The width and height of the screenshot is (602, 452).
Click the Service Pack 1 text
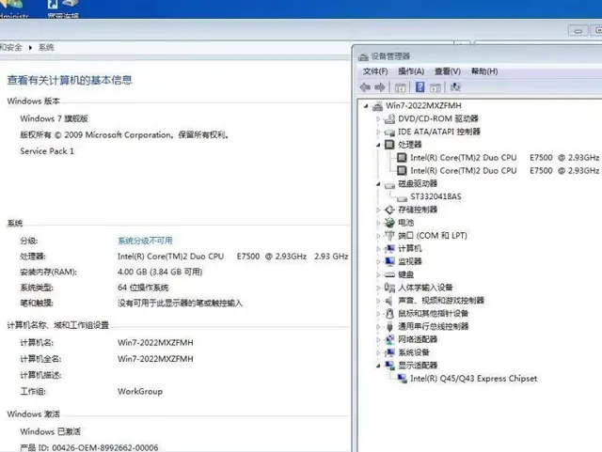(47, 151)
